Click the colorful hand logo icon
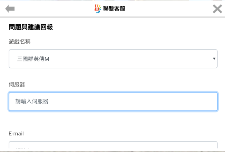Viewport: 225px width, 152px height. tap(97, 9)
